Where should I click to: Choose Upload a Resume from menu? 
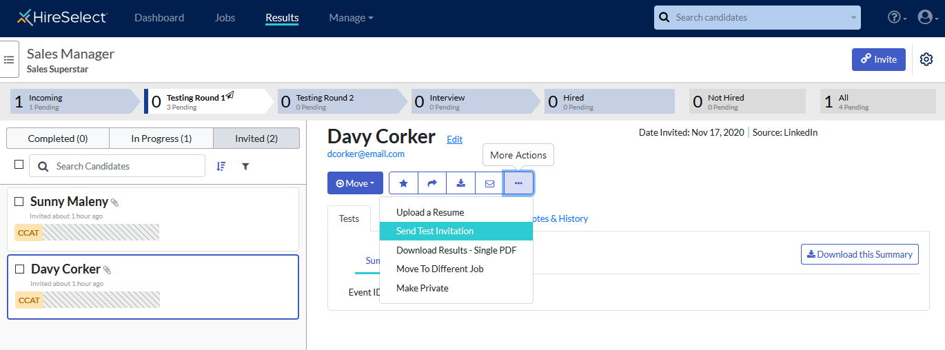(456, 212)
